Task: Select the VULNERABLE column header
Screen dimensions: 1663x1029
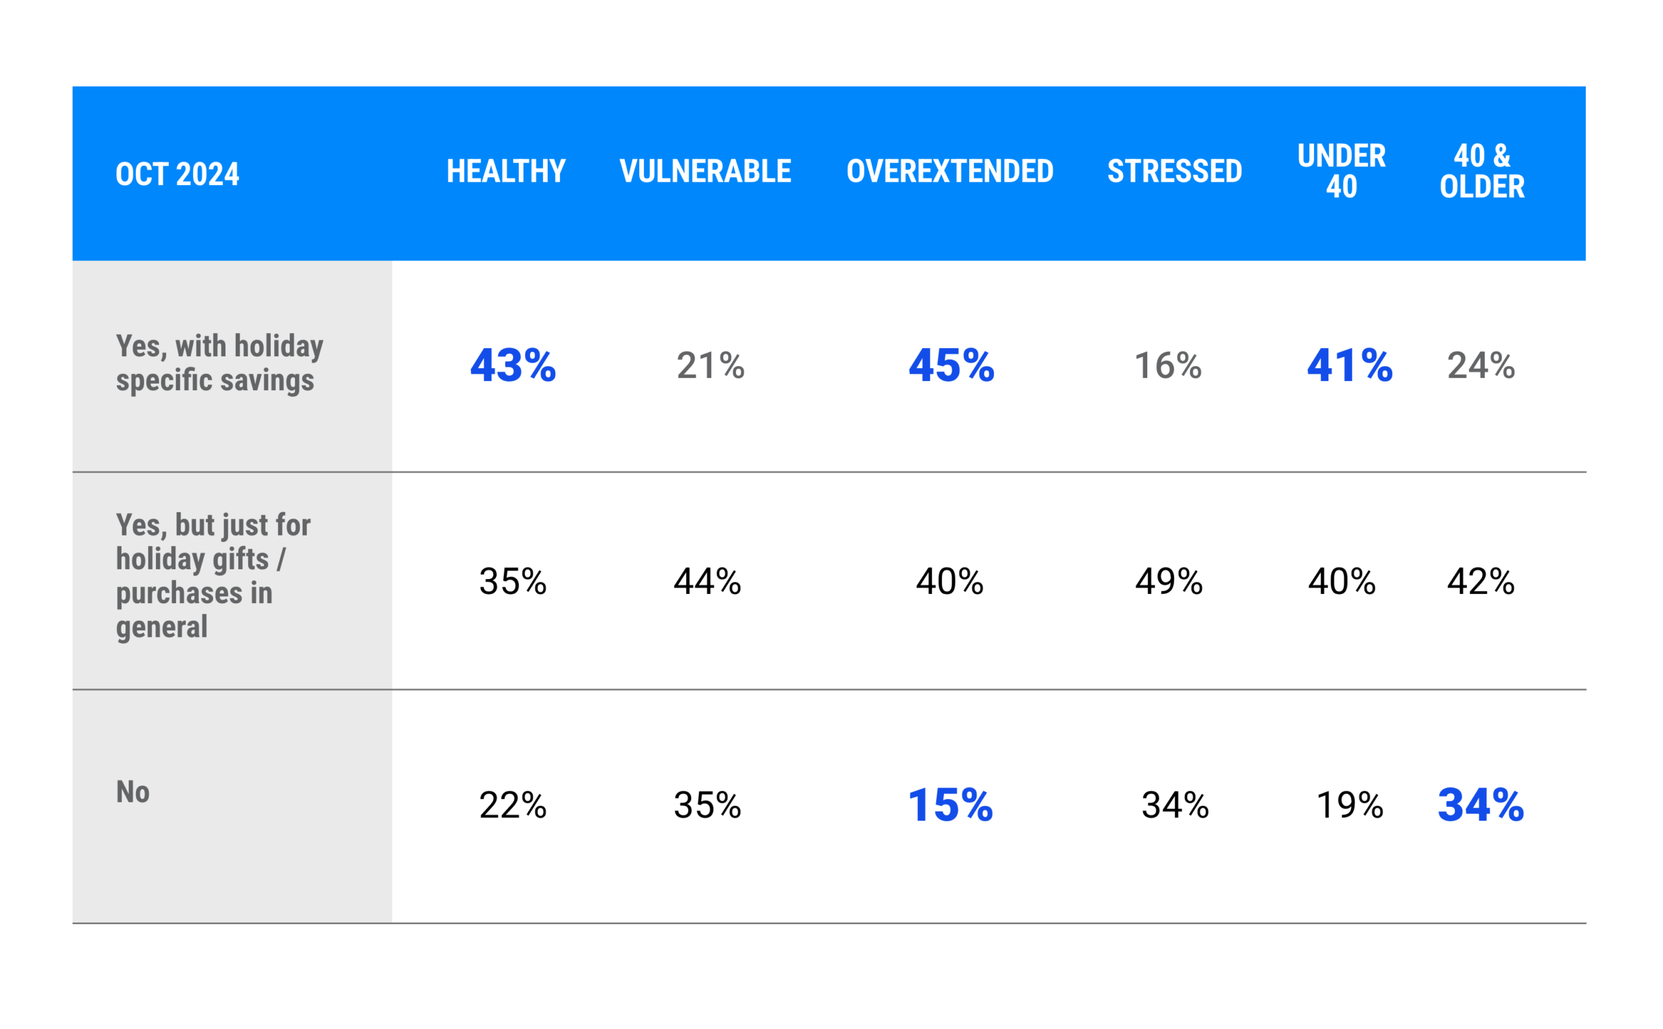Action: 705,171
